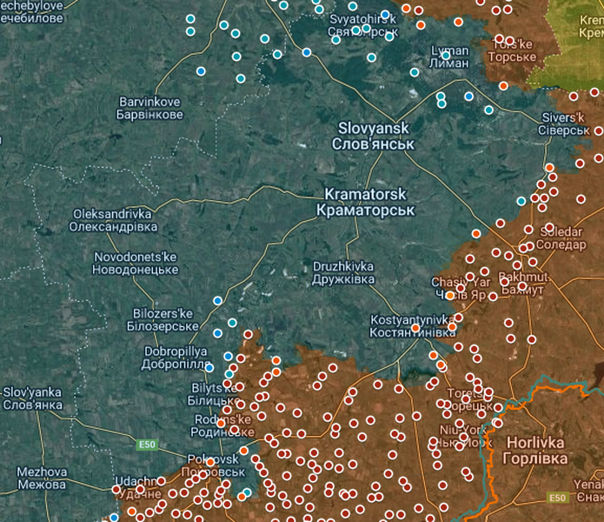The width and height of the screenshot is (604, 522).
Task: Click the orange marker left of Rodynske
Action: click(221, 424)
